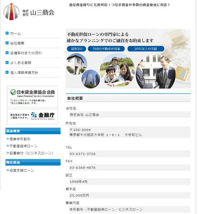
Task: Click the 山三商会 company logo emblem
Action: click(x=12, y=11)
